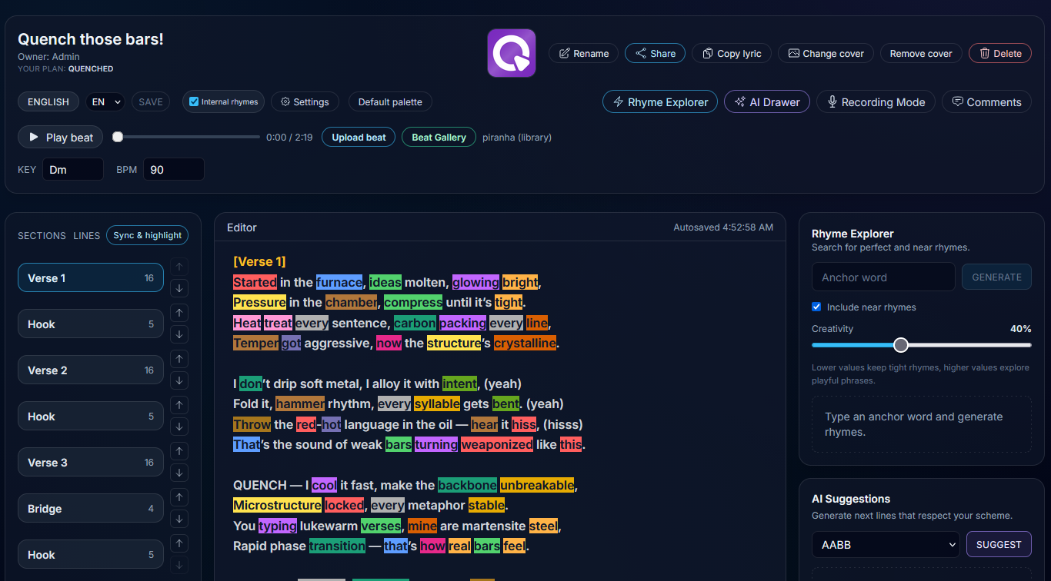Disable the Include near rhymes checkbox
Viewport: 1051px width, 581px height.
point(816,307)
